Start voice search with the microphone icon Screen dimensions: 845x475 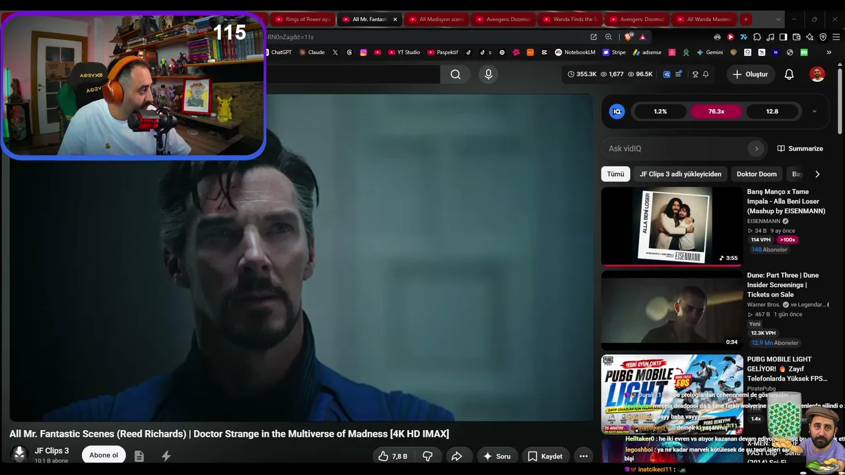[x=489, y=75]
